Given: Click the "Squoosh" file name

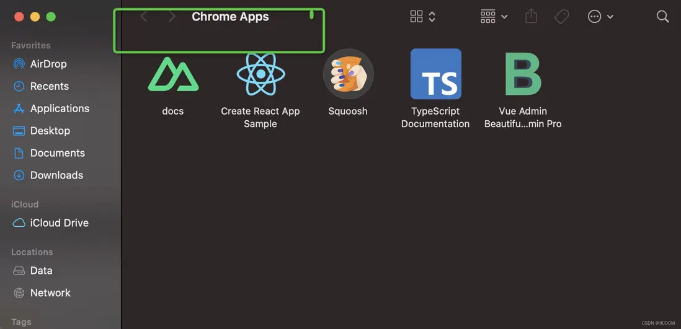Looking at the screenshot, I should coord(348,111).
